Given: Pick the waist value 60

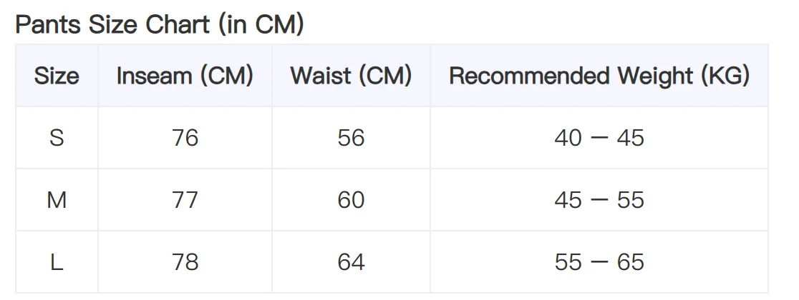Looking at the screenshot, I should pos(351,200).
